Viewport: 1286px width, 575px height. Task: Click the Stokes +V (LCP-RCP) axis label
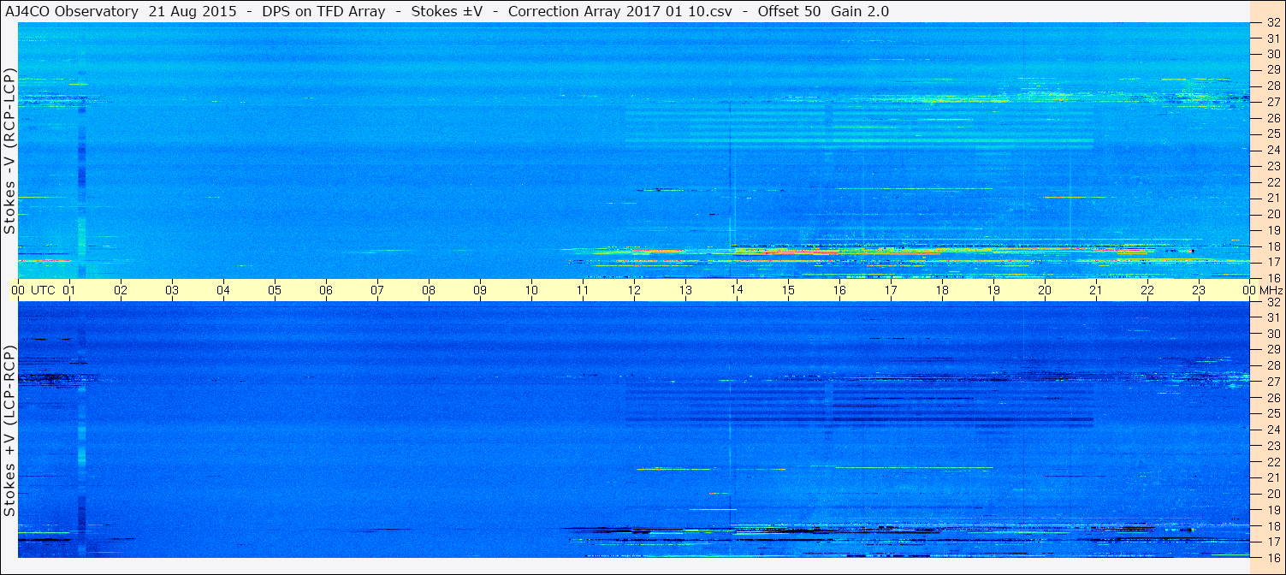[9, 430]
